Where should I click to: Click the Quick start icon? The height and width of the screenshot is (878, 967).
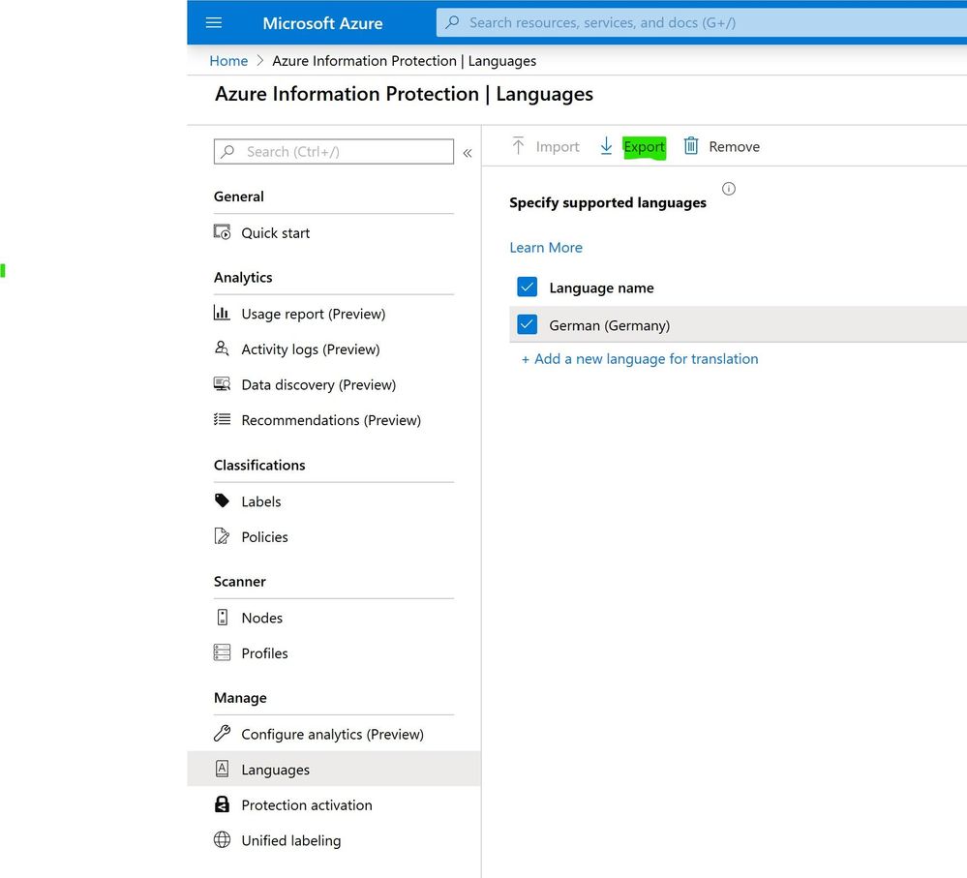(222, 232)
